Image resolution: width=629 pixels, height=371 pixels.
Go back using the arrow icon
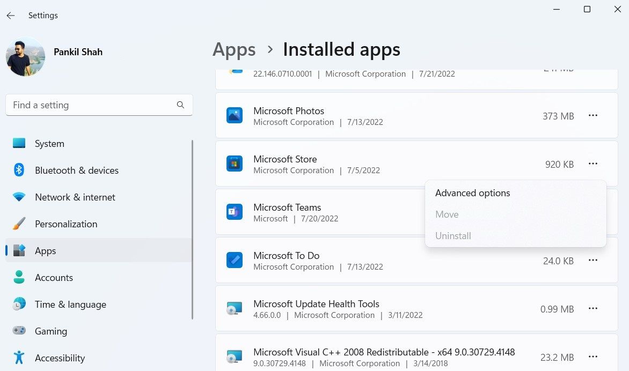pyautogui.click(x=11, y=15)
